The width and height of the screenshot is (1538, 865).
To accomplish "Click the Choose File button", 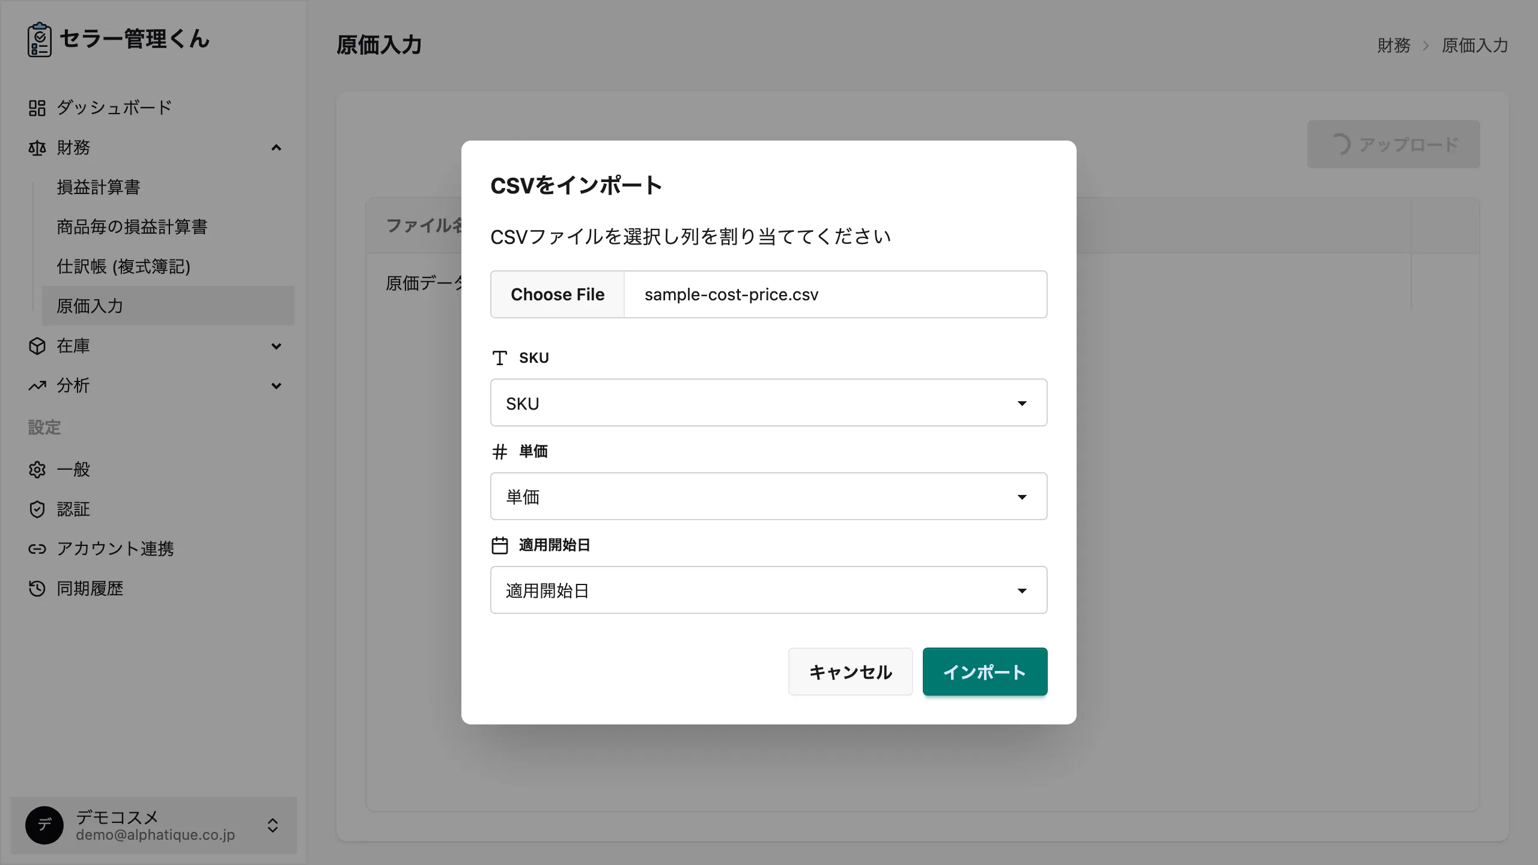I will (558, 294).
